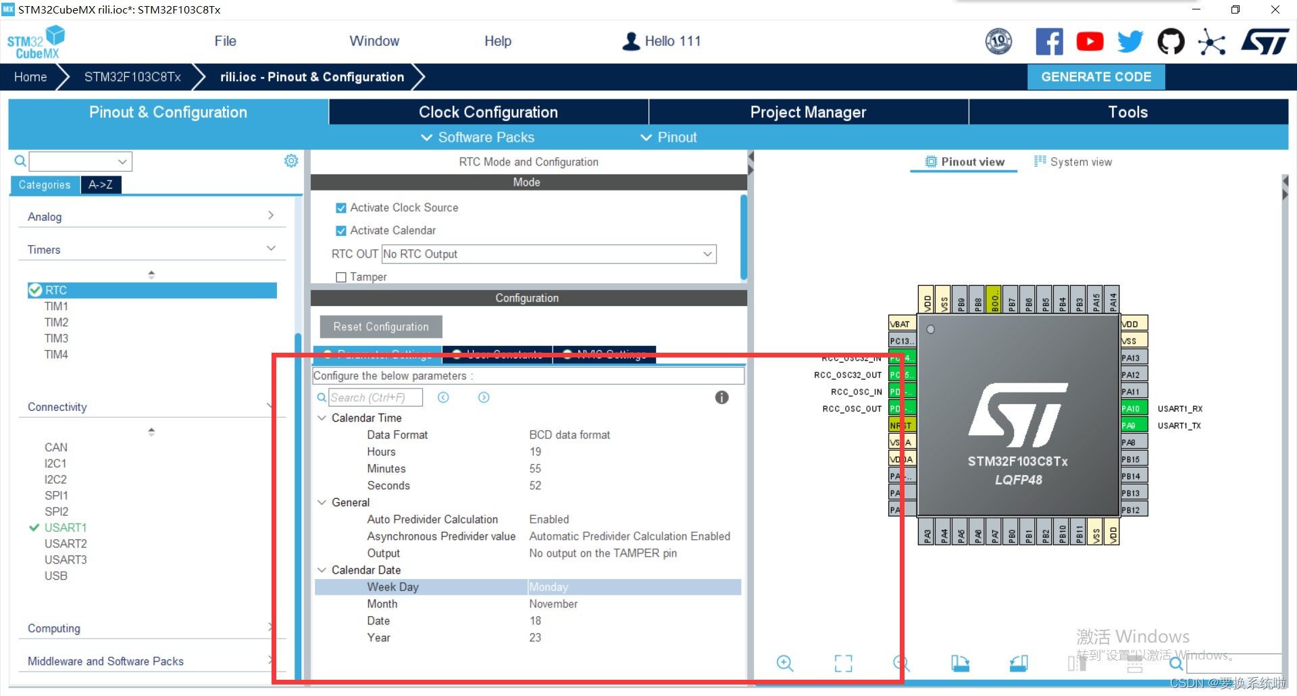Collapse the Connectivity category

(270, 406)
